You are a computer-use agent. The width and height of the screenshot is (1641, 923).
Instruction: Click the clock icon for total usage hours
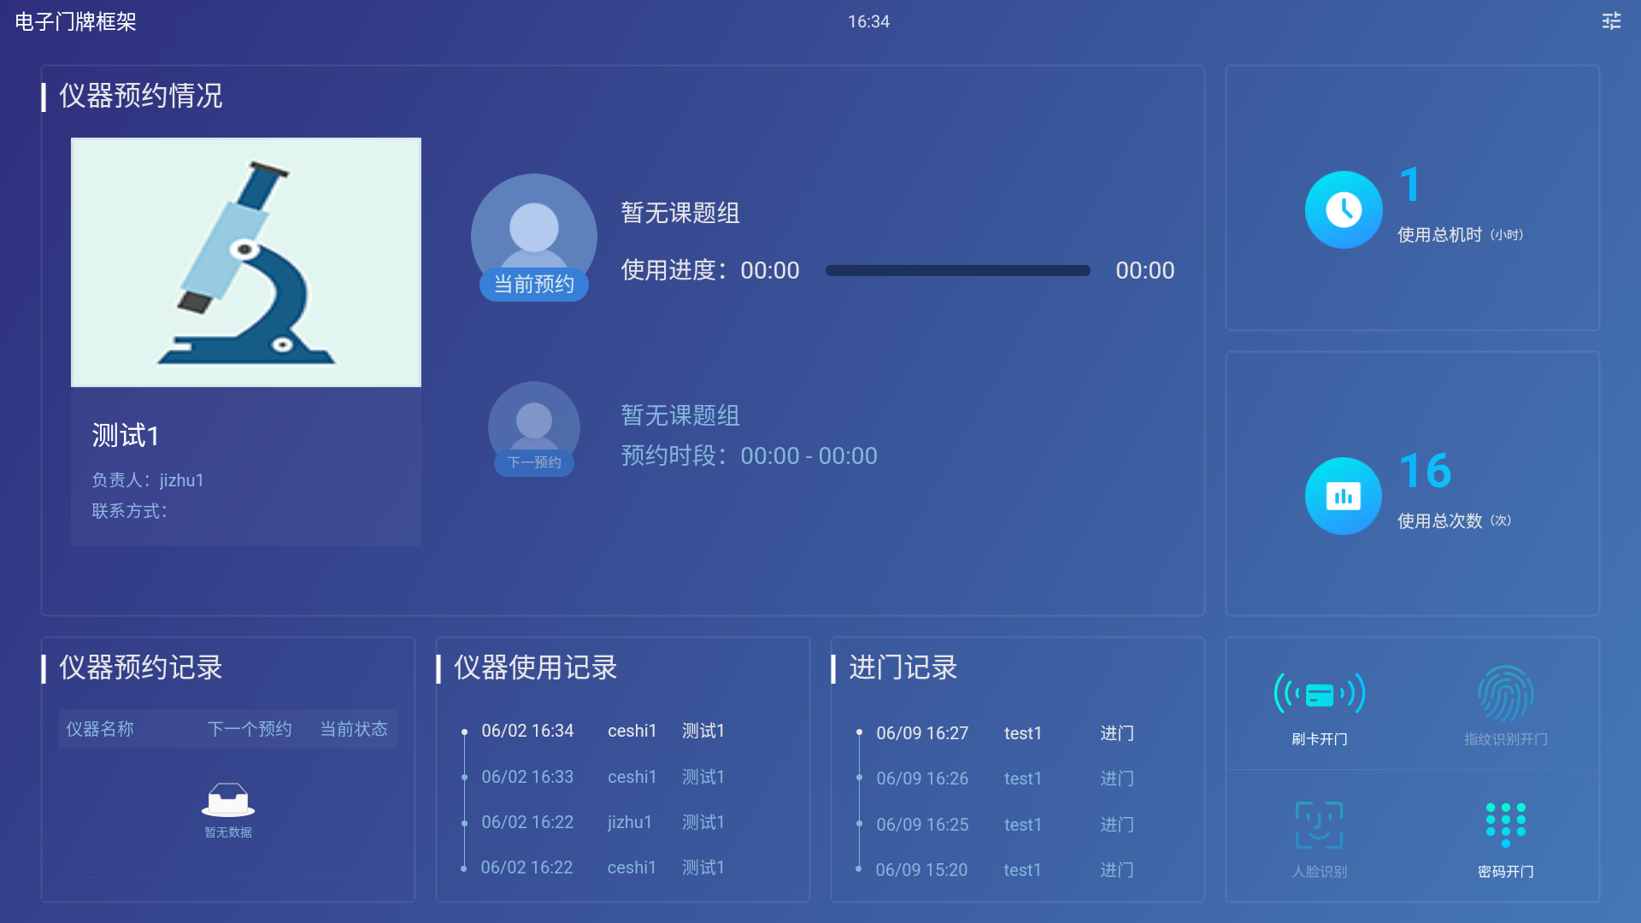(1344, 209)
